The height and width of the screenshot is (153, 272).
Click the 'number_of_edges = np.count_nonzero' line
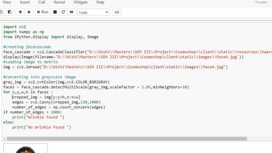point(59,107)
